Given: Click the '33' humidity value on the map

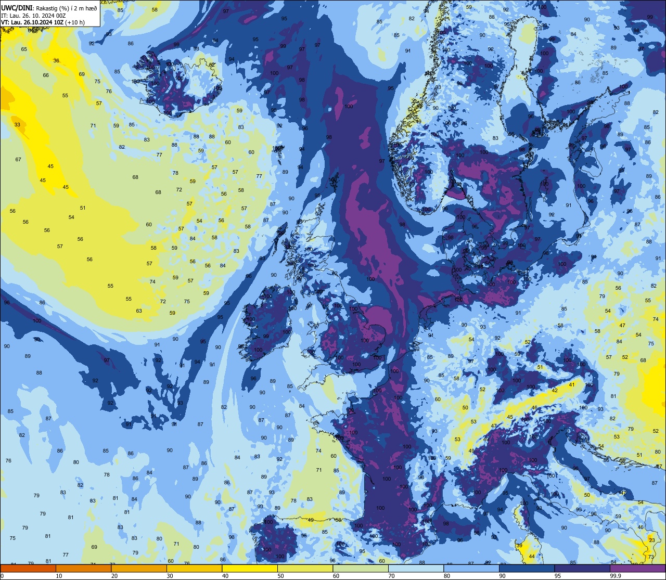Looking at the screenshot, I should 17,125.
